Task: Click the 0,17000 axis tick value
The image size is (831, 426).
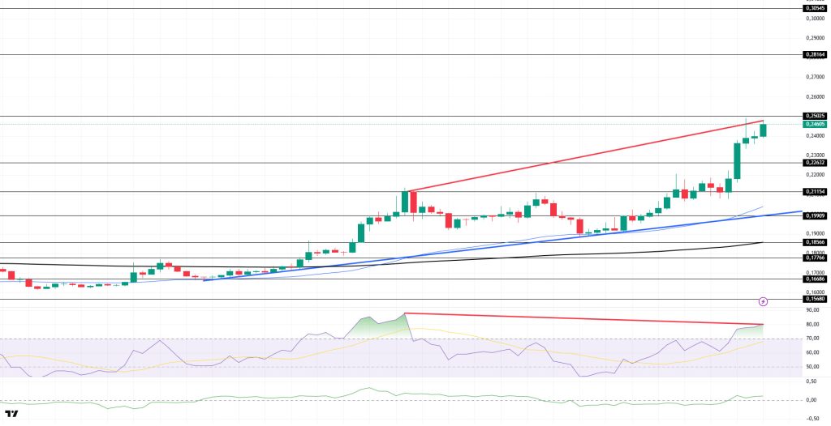Action: tap(815, 273)
